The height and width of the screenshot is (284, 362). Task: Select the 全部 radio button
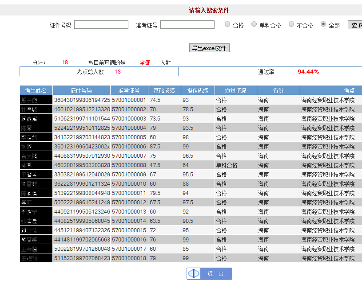point(323,24)
